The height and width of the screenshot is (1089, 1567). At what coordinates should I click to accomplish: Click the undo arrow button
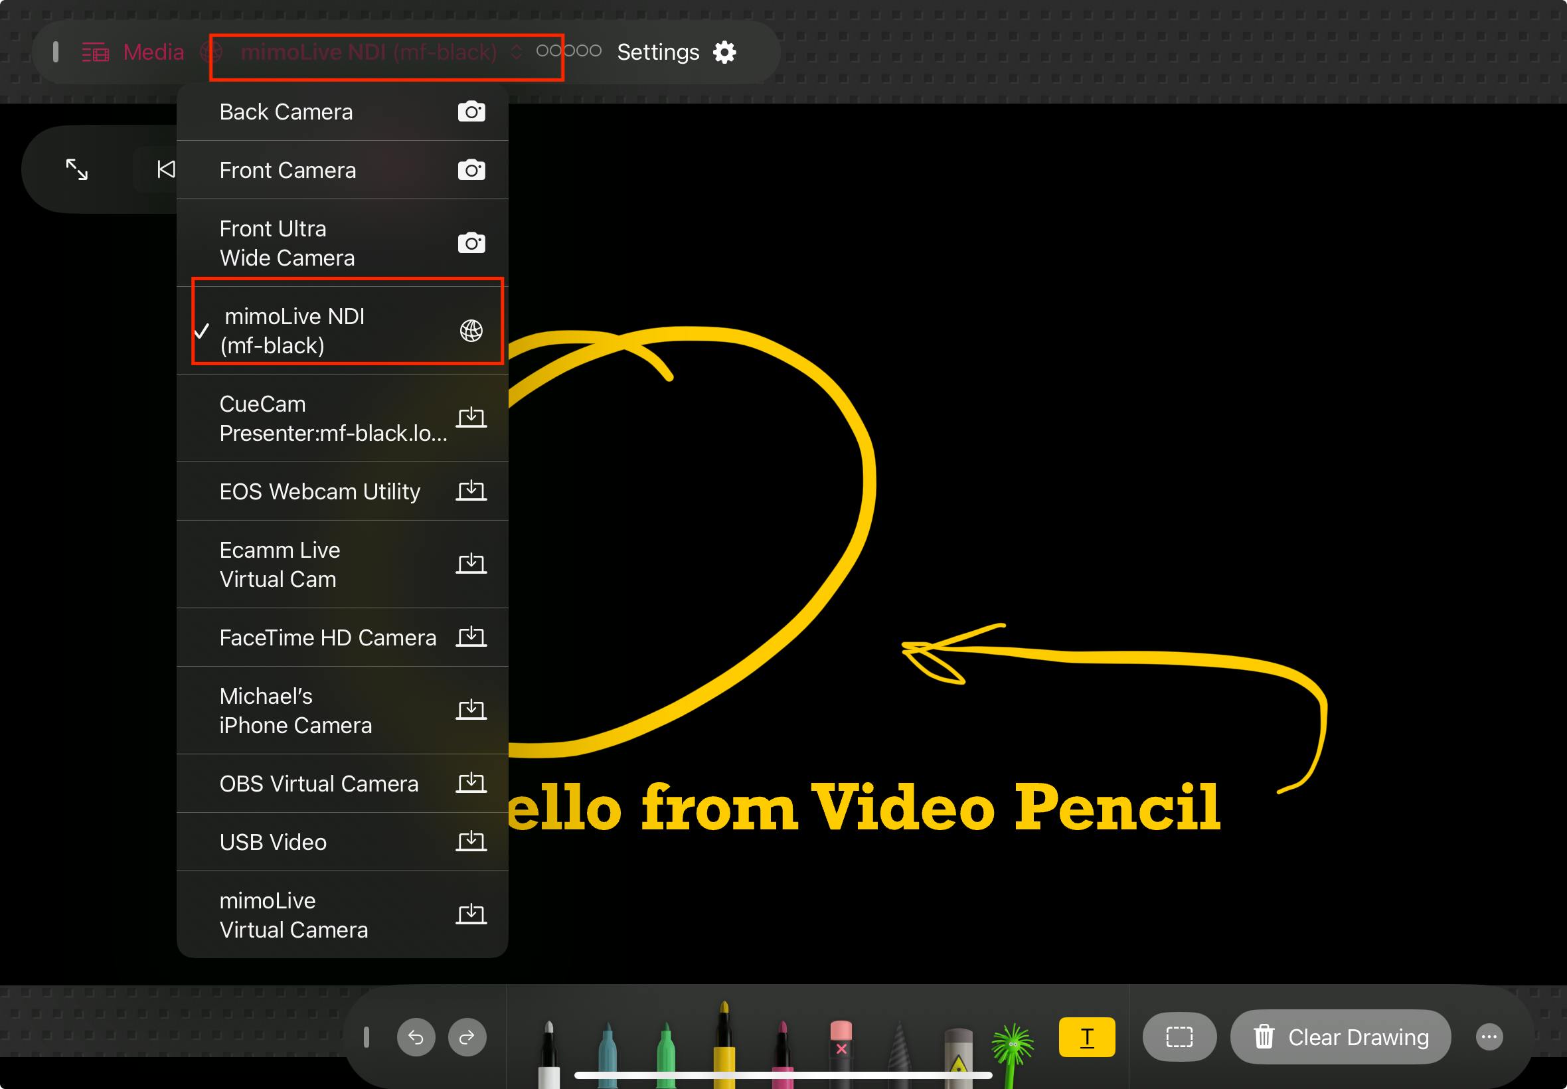[x=416, y=1037]
